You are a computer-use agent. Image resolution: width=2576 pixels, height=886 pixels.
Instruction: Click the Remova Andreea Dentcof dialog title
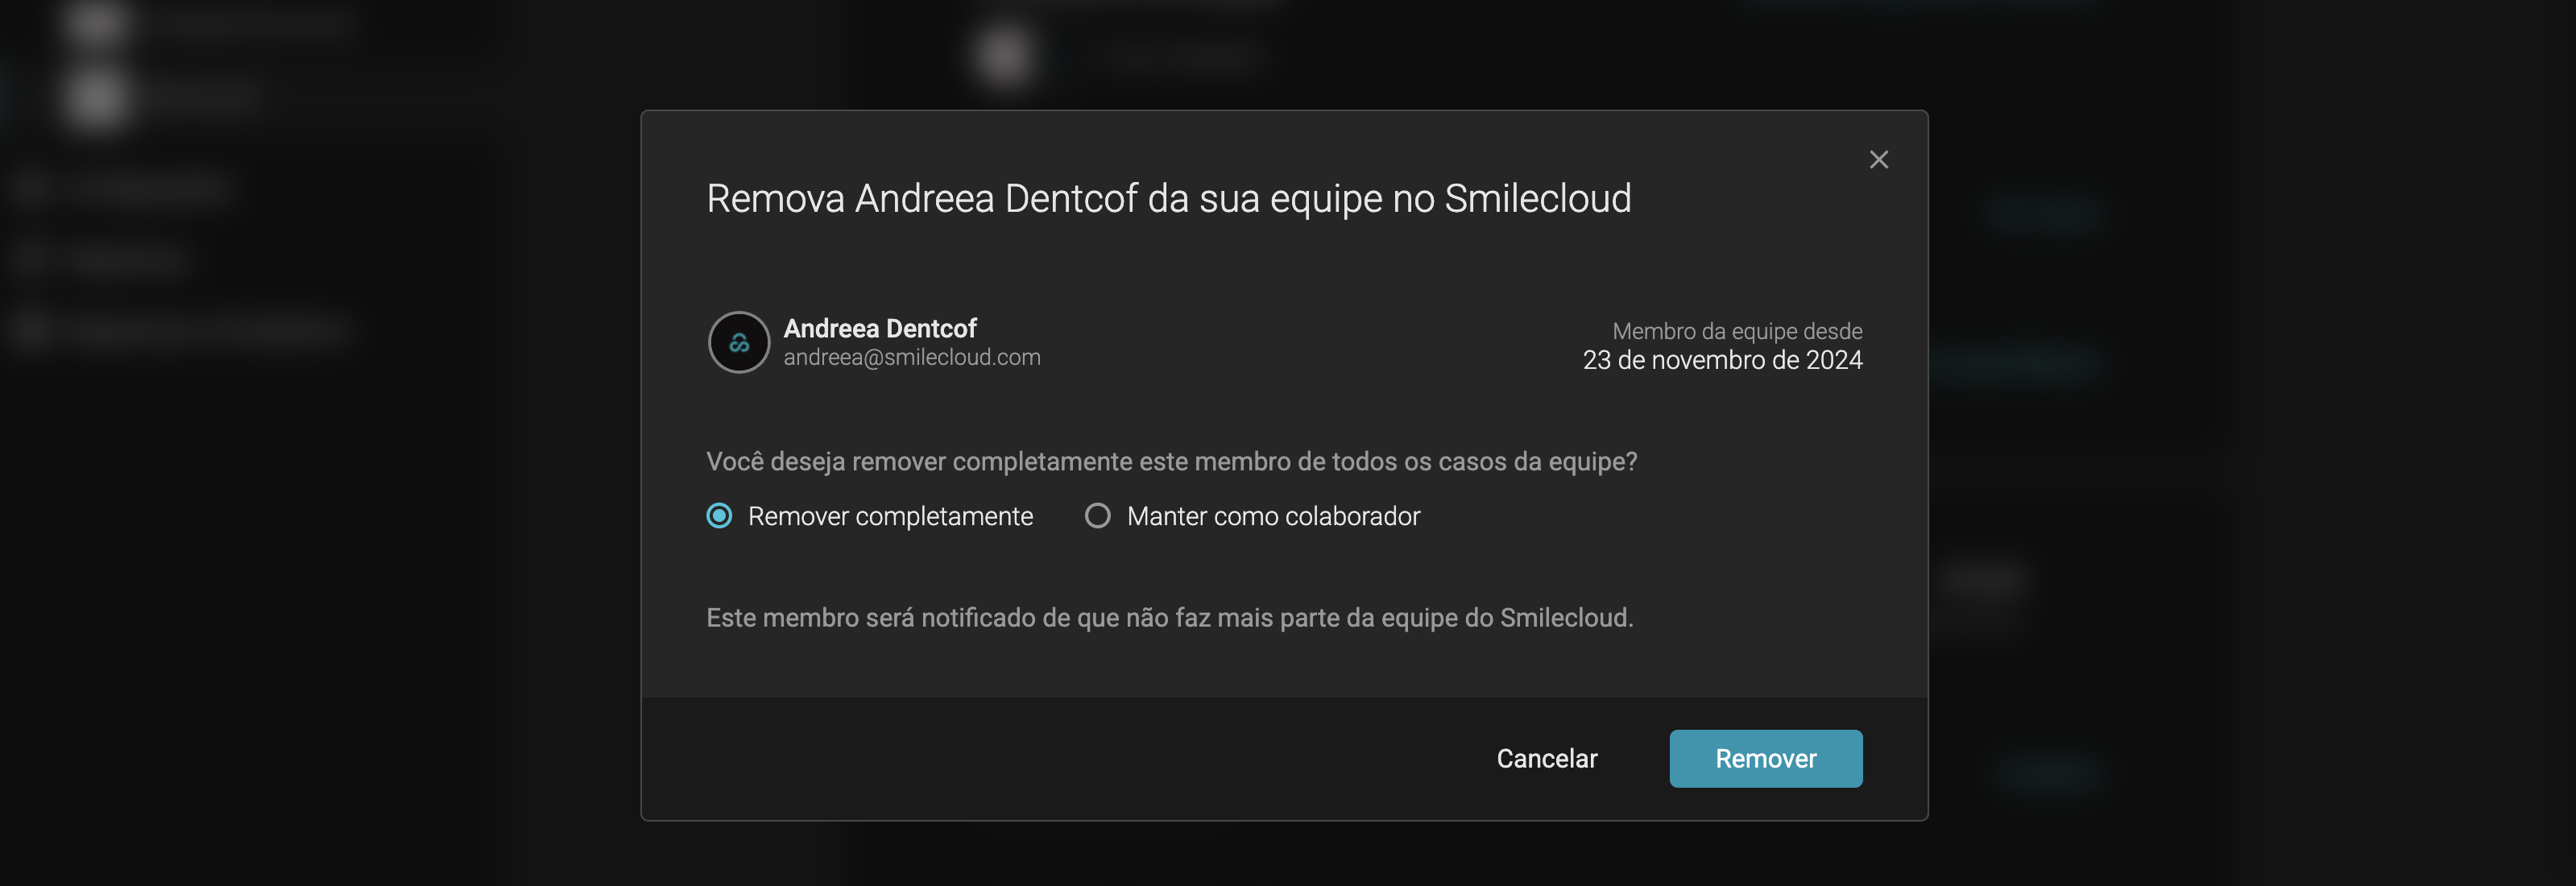1168,198
